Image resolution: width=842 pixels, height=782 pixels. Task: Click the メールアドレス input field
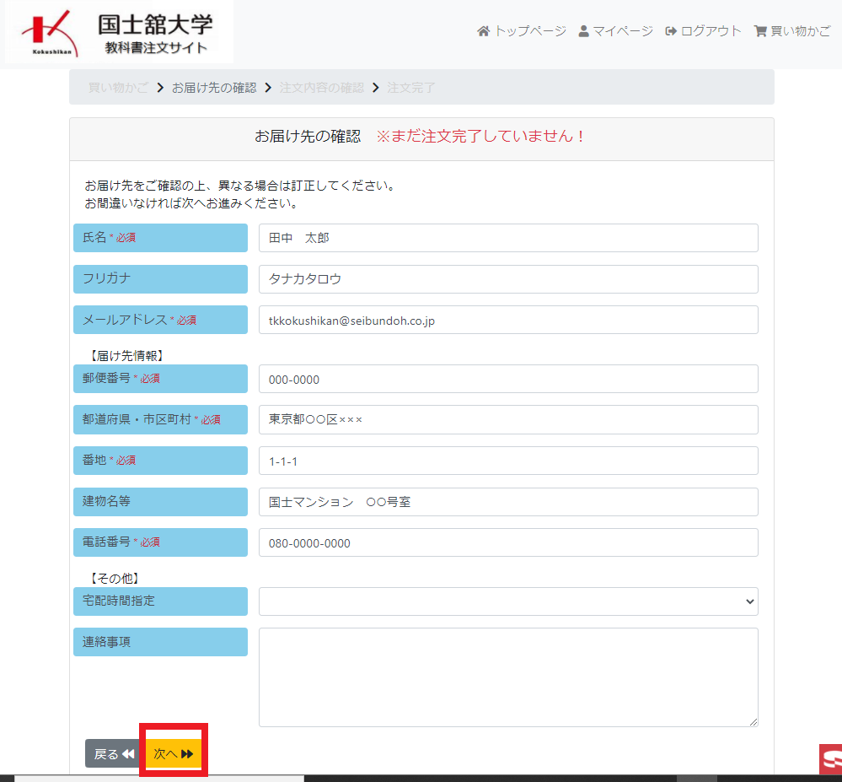pyautogui.click(x=508, y=320)
